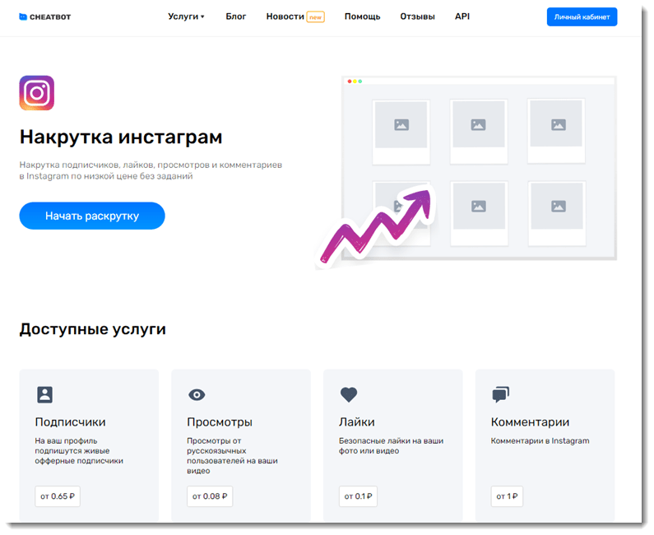Viewport: 654px width, 535px height.
Task: Click the Просмотры от русскоязычных пользователей description
Action: click(x=232, y=456)
